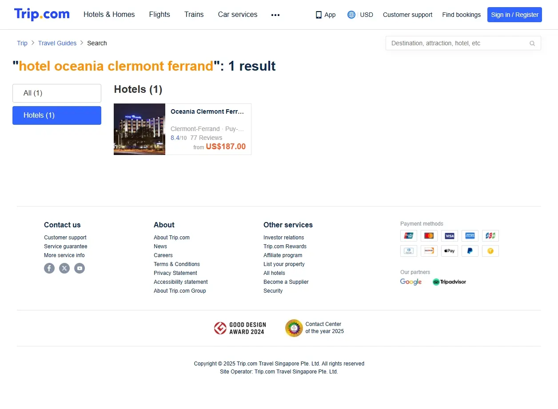558x409 pixels.
Task: Open Affiliate program link
Action: pyautogui.click(x=283, y=255)
